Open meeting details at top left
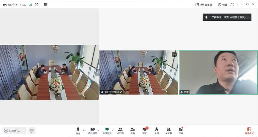The height and width of the screenshot is (137, 258). coord(10,5)
